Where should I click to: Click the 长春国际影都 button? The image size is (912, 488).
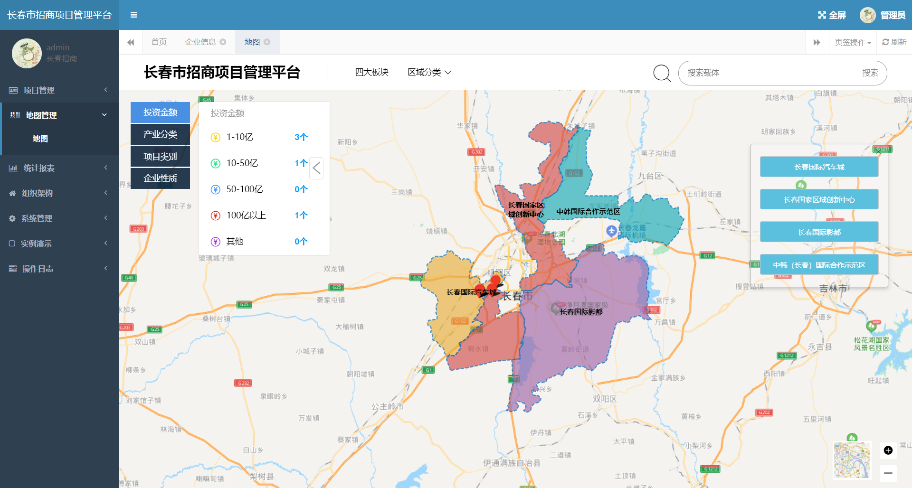point(819,232)
